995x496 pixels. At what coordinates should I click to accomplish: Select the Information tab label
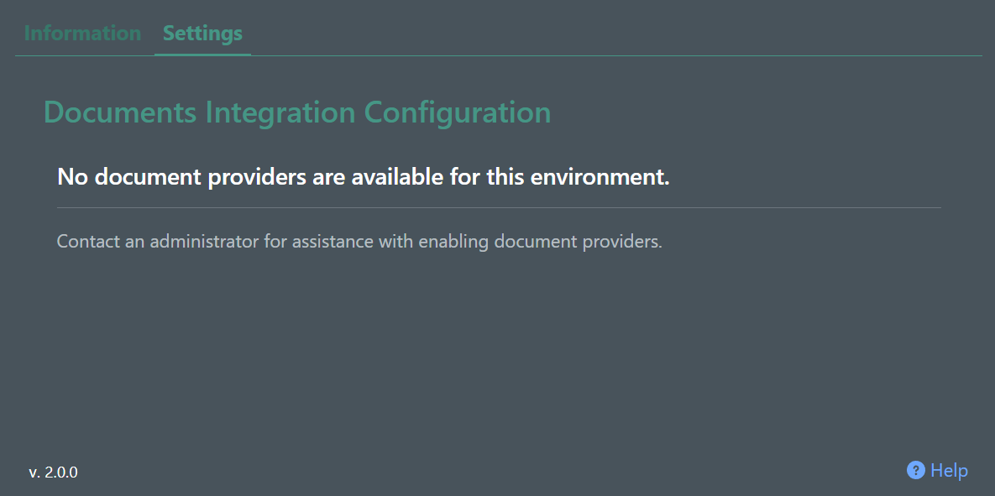tap(82, 33)
